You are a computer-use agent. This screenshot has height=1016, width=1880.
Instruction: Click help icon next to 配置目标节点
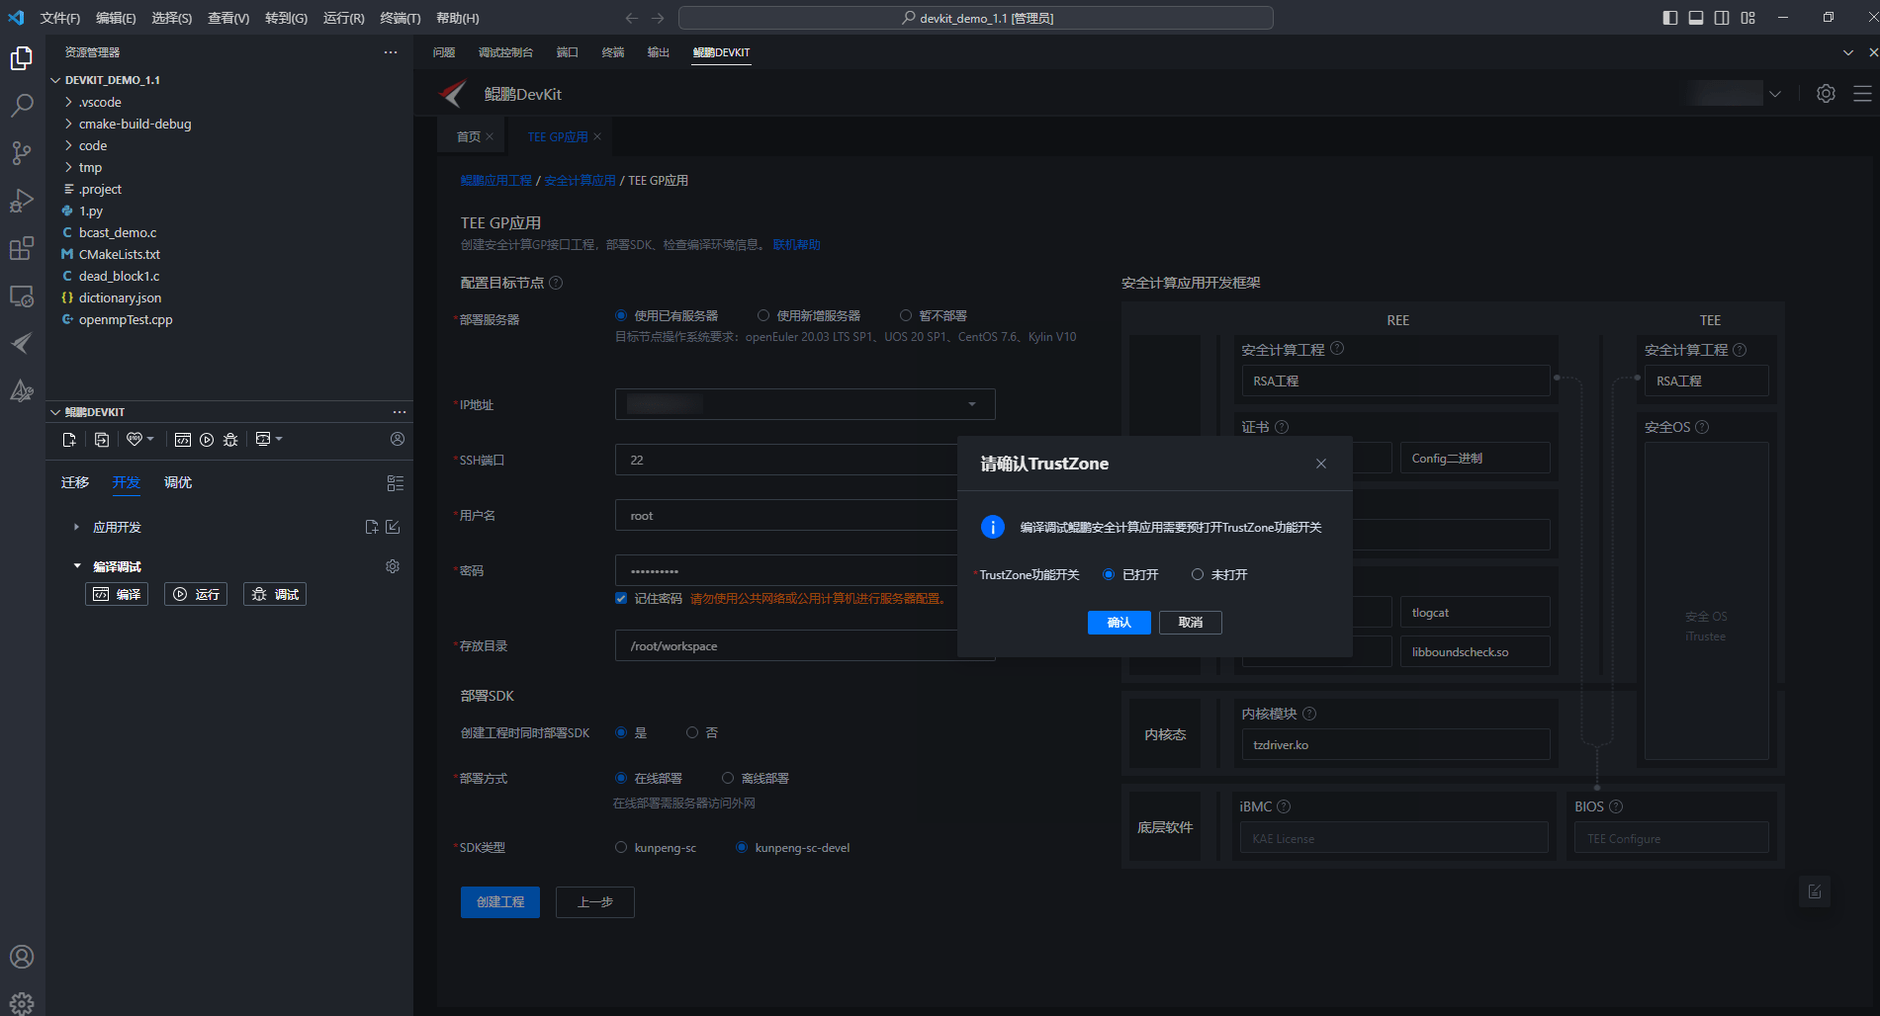click(x=556, y=283)
